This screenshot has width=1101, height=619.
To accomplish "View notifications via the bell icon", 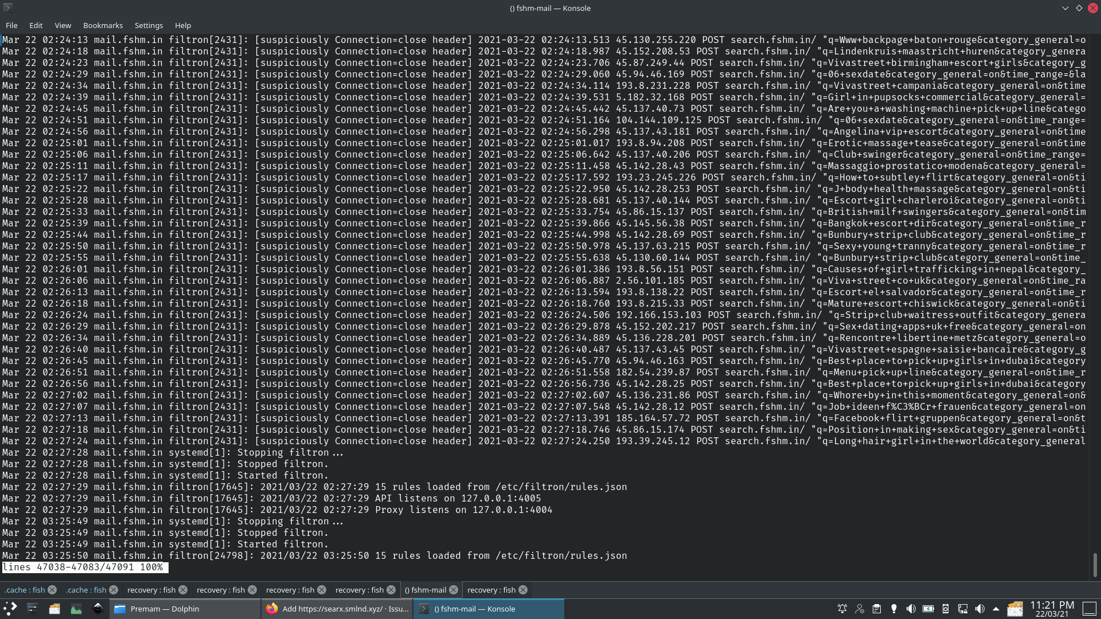I will [x=842, y=609].
